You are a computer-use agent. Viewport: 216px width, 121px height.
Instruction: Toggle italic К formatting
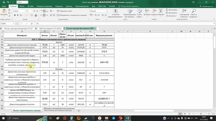click(x=18, y=15)
